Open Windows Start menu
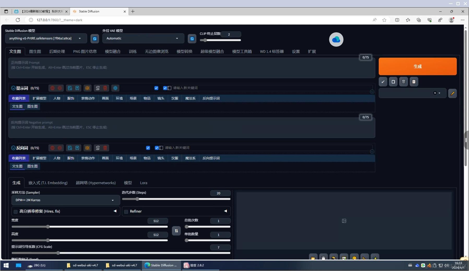 (6, 265)
